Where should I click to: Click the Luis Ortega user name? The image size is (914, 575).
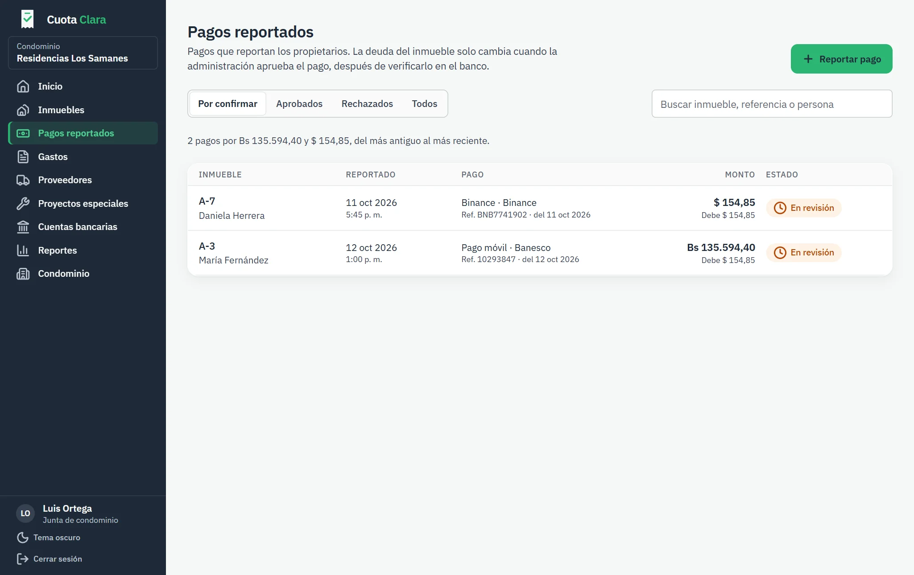[67, 509]
